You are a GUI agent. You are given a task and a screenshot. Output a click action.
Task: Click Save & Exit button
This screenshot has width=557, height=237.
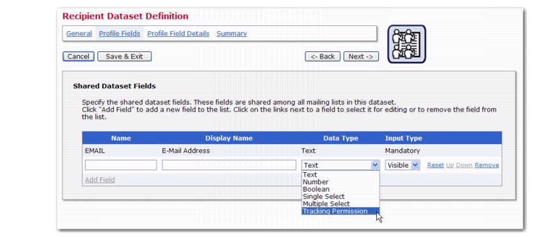point(124,56)
